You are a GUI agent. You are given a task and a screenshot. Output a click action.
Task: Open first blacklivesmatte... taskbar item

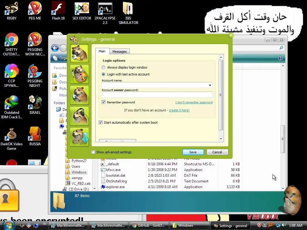[68, 226]
